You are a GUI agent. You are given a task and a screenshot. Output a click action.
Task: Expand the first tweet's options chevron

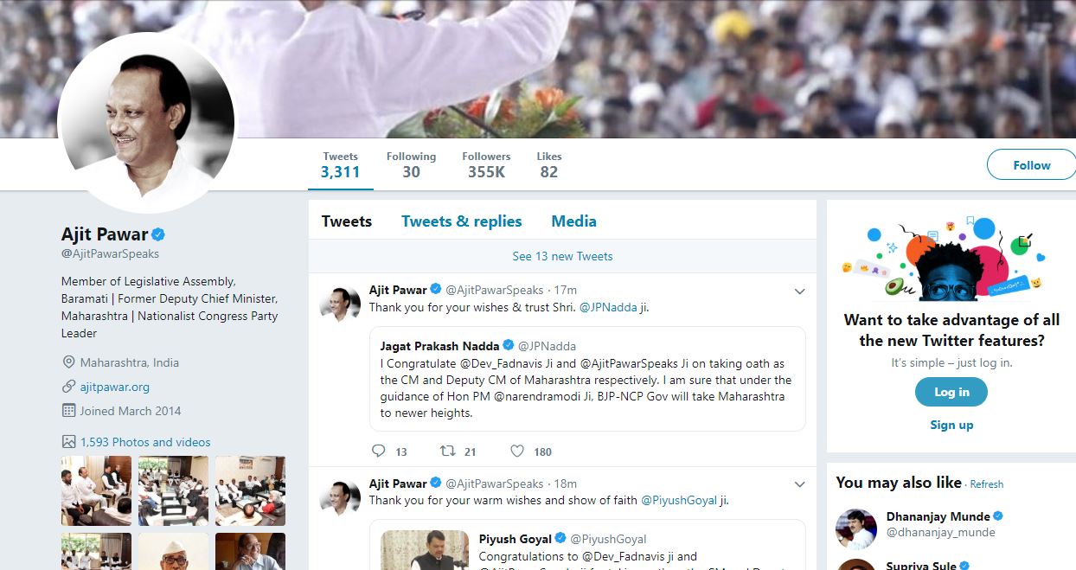coord(799,291)
